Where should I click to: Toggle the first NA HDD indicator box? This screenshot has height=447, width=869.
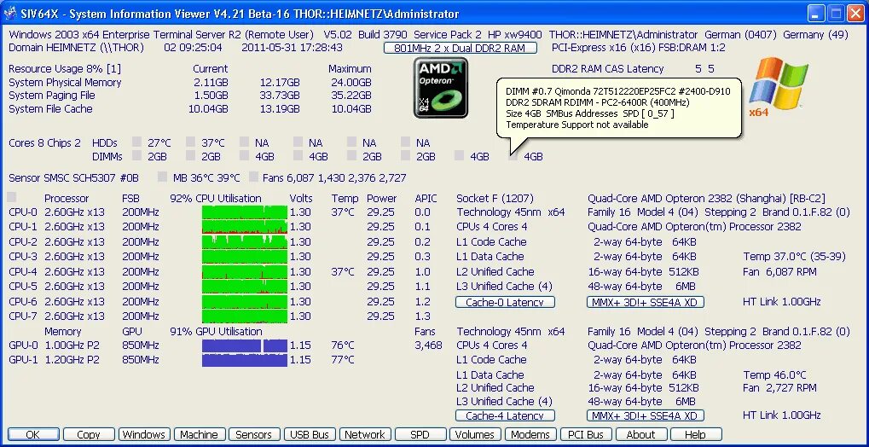[x=245, y=142]
